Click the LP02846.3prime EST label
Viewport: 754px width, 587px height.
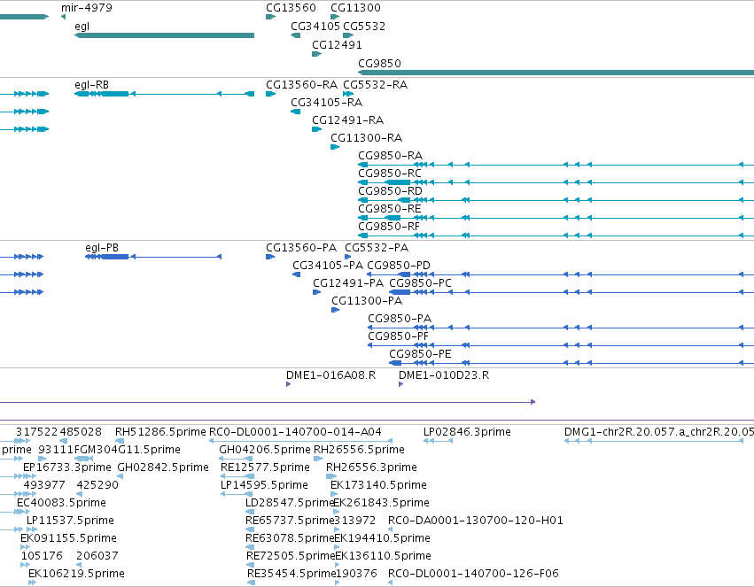tap(468, 432)
